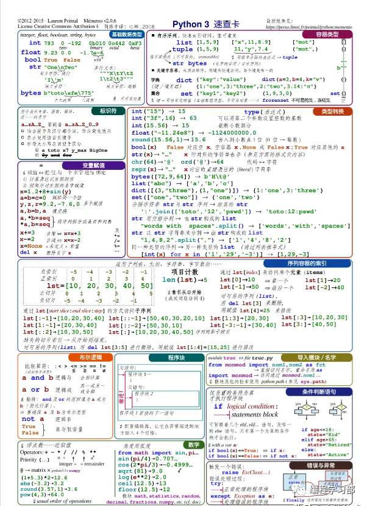Open the perso.limsi.fr python memento link
Screen dimensions: 367x506
pos(309,27)
